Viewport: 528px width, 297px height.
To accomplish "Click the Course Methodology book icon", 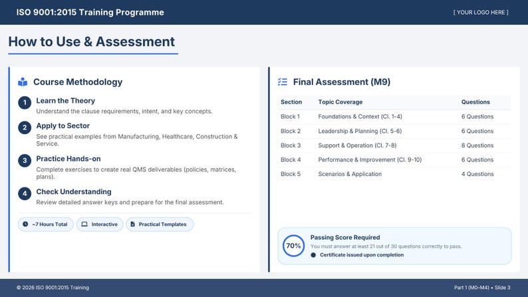I will (x=23, y=82).
